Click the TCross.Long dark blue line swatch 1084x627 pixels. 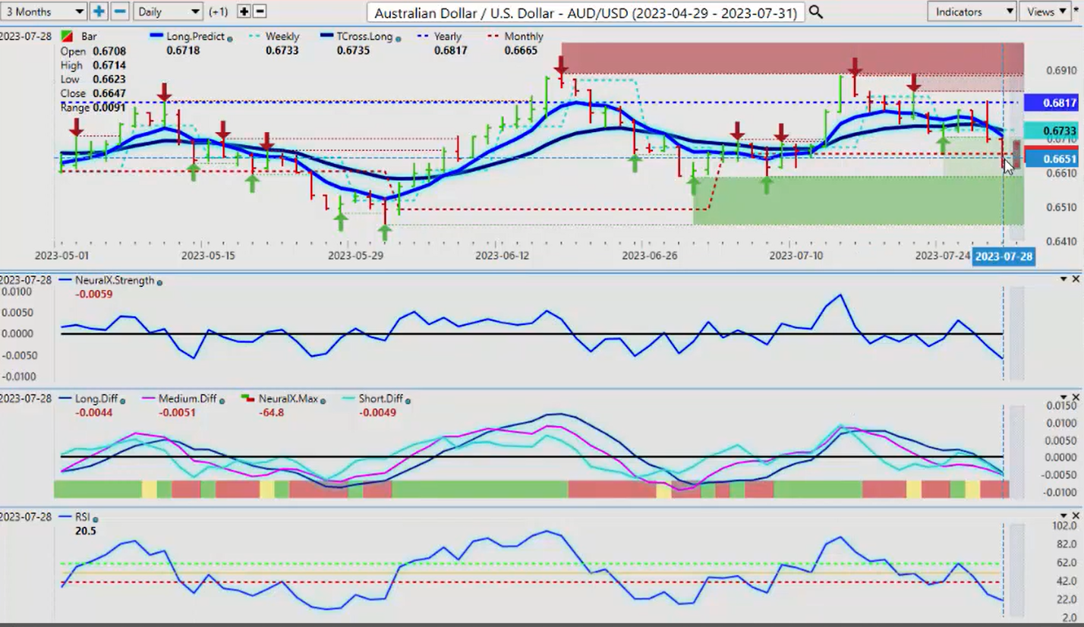[326, 36]
